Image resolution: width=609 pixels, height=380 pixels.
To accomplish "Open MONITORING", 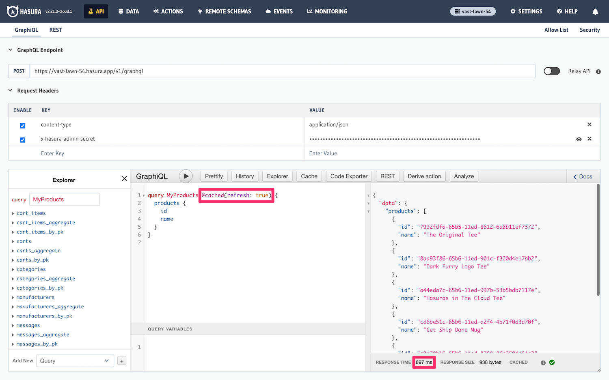I will tap(327, 11).
